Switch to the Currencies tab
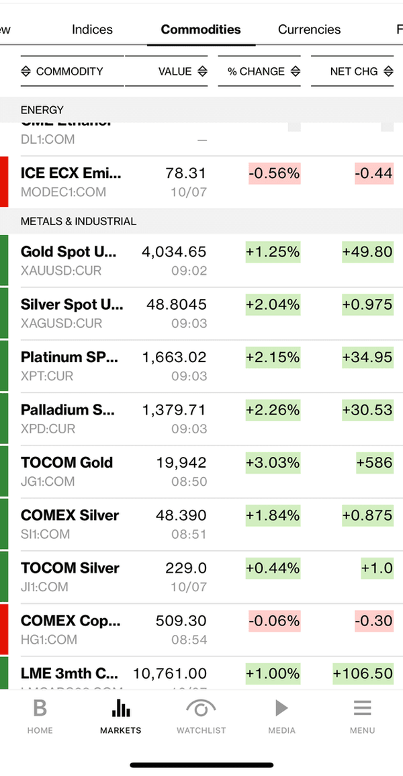 pyautogui.click(x=309, y=30)
